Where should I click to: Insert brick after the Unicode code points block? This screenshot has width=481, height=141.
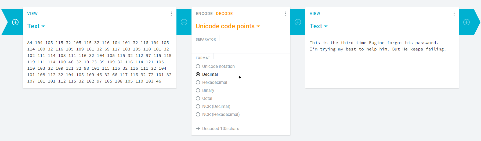tap(298, 22)
